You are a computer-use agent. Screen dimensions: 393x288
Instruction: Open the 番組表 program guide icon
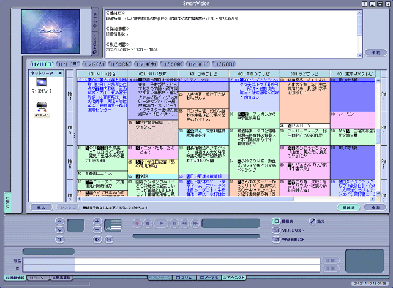tap(276, 221)
